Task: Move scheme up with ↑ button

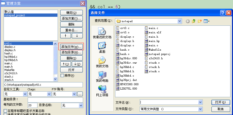Action: click(66, 36)
